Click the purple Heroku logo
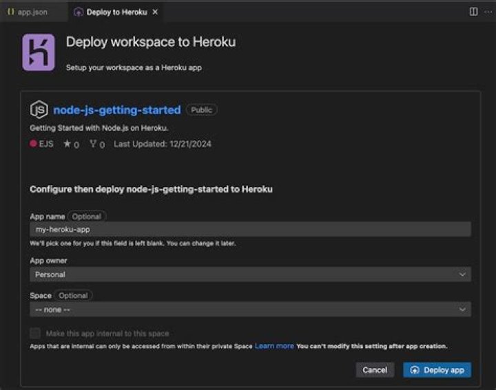 (x=39, y=53)
